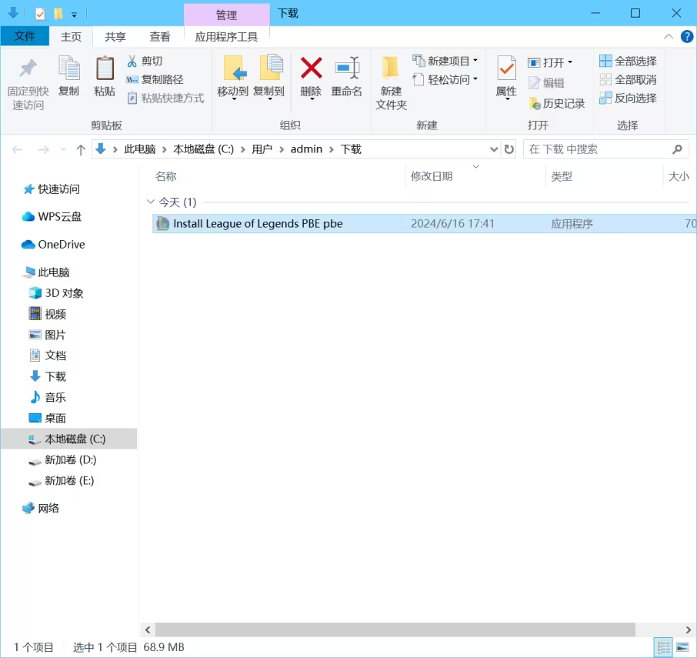Viewport: 697px width, 658px height.
Task: Open file Properties (属性)
Action: [506, 78]
